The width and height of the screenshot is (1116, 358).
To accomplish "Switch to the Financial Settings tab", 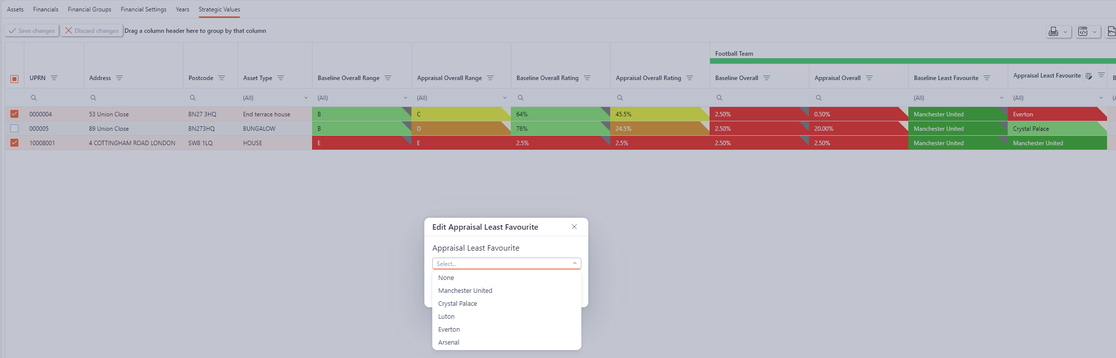I will point(144,9).
